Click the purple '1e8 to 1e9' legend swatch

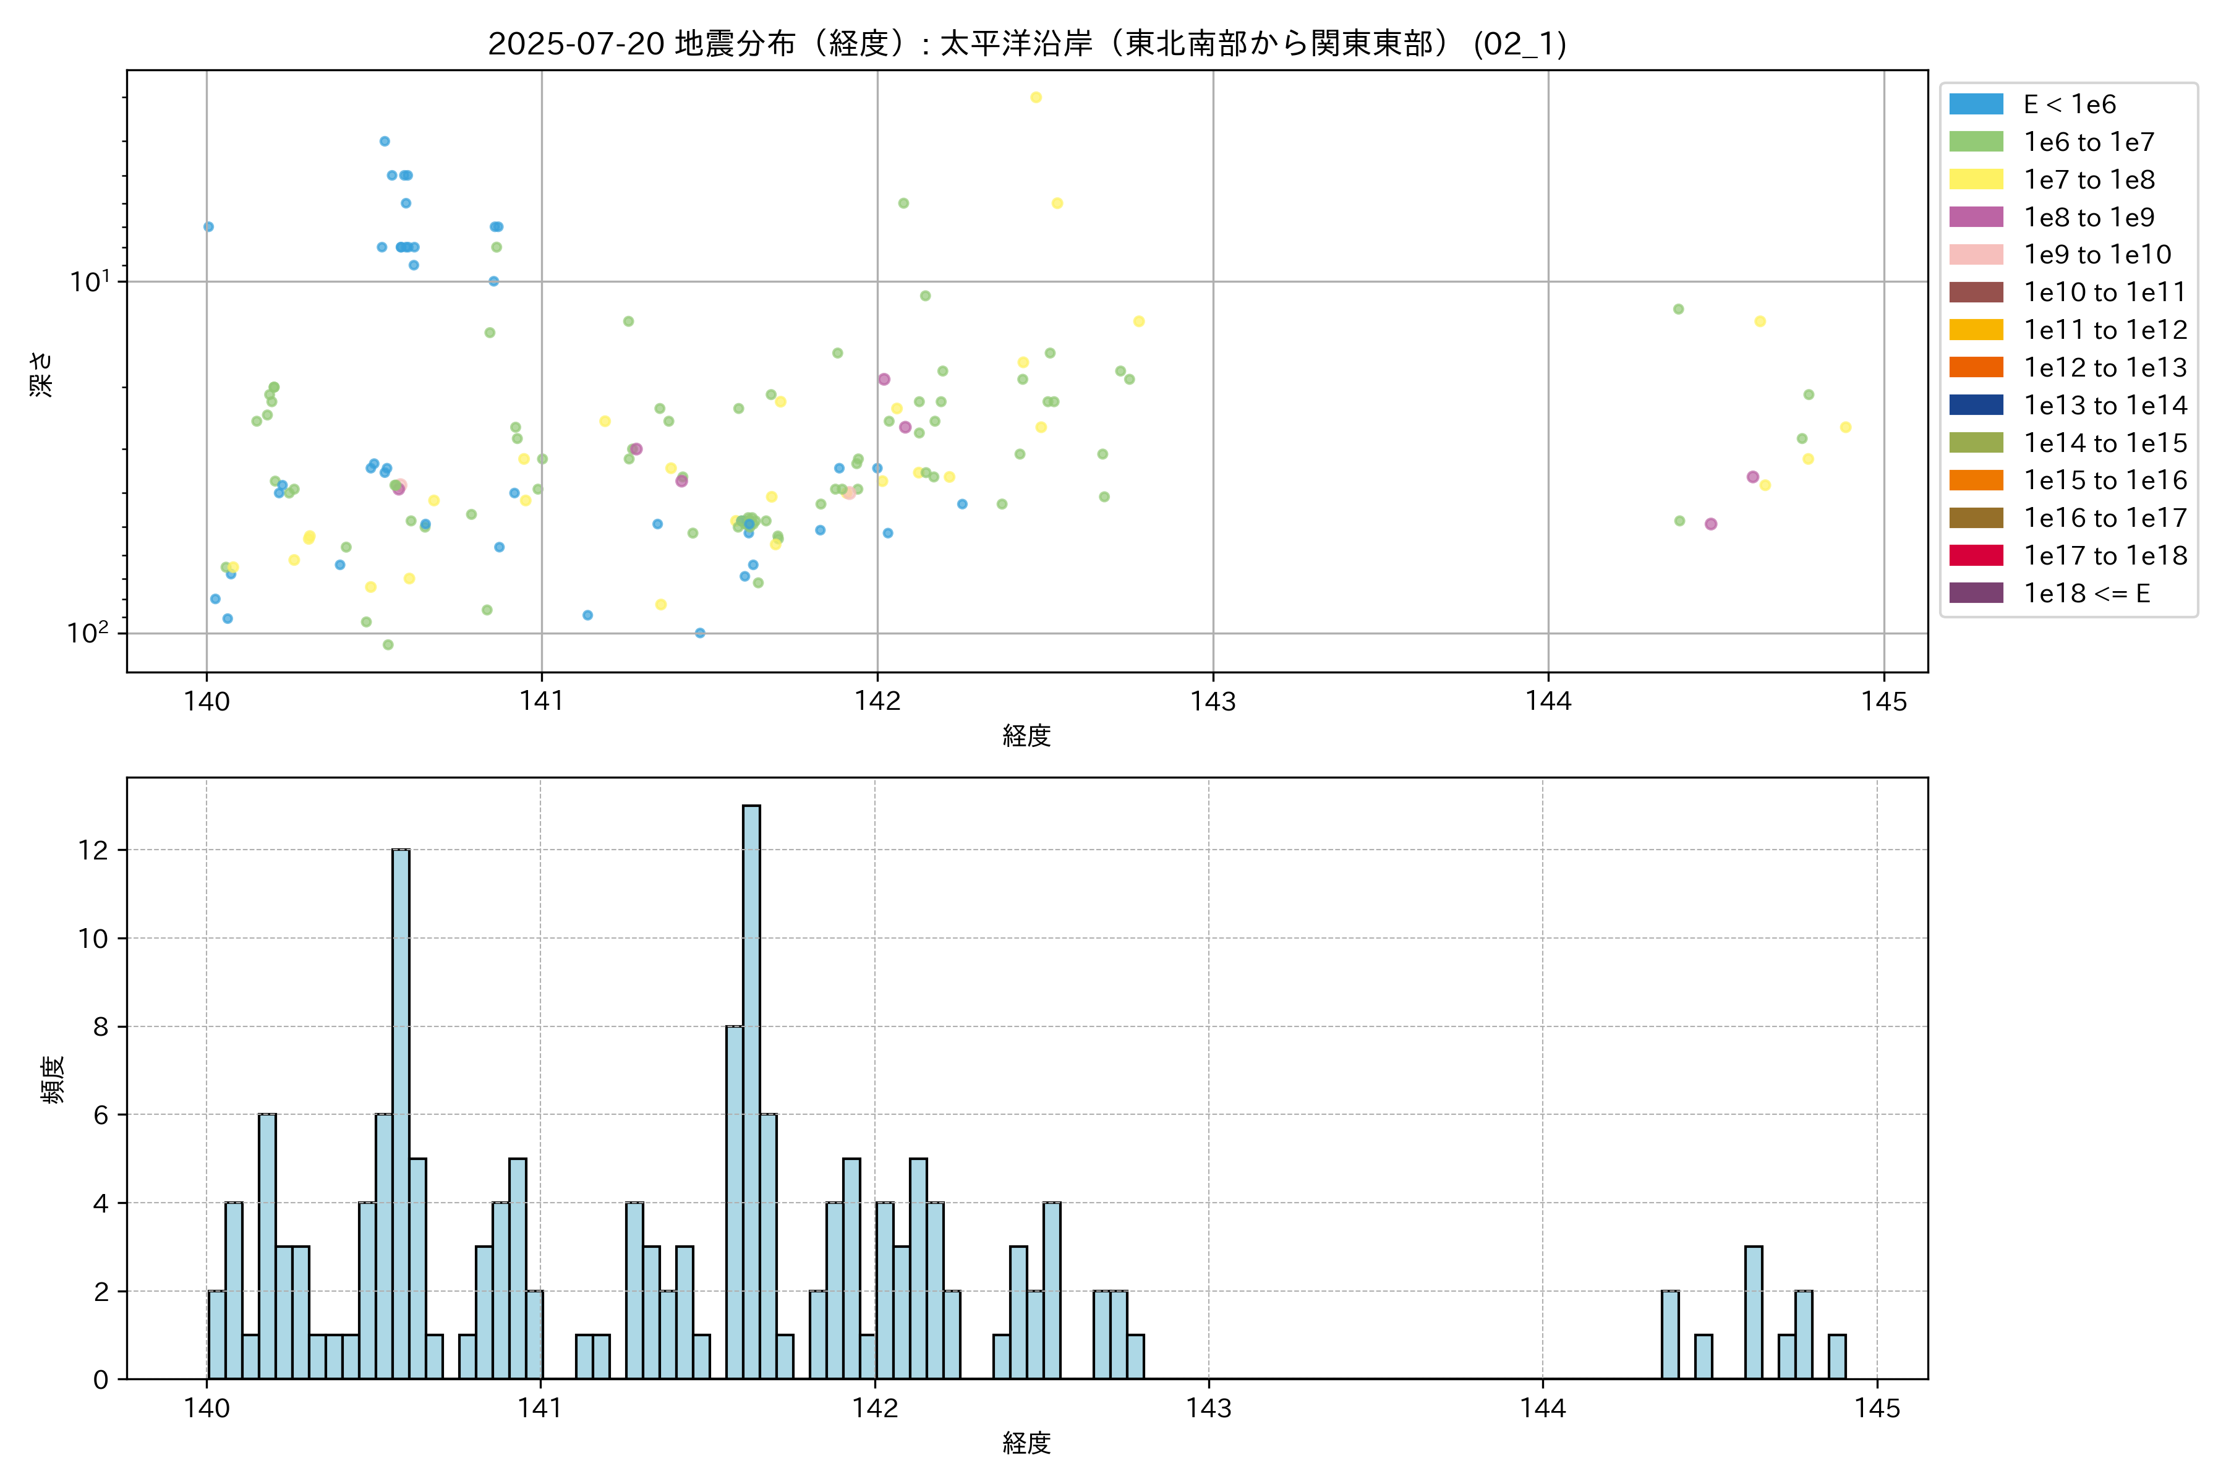click(1975, 217)
